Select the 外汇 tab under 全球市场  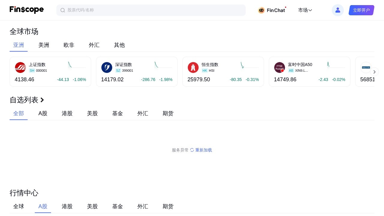click(94, 45)
